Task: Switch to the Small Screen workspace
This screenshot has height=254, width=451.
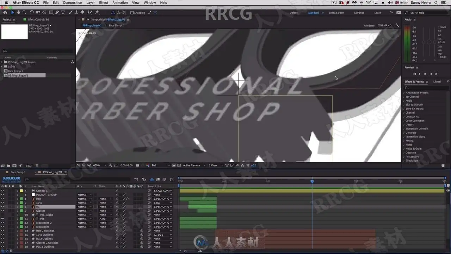Action: [336, 13]
